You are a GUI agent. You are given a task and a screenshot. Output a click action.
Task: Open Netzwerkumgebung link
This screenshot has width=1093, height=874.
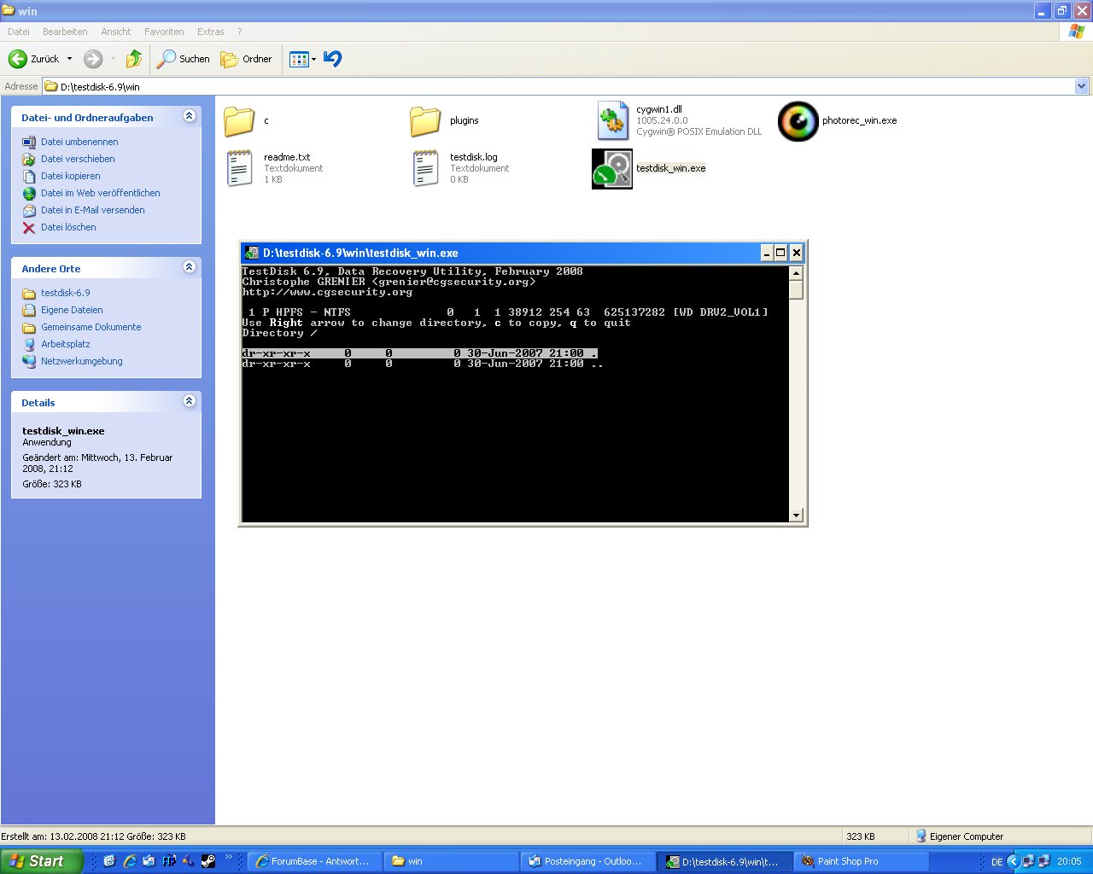(82, 361)
